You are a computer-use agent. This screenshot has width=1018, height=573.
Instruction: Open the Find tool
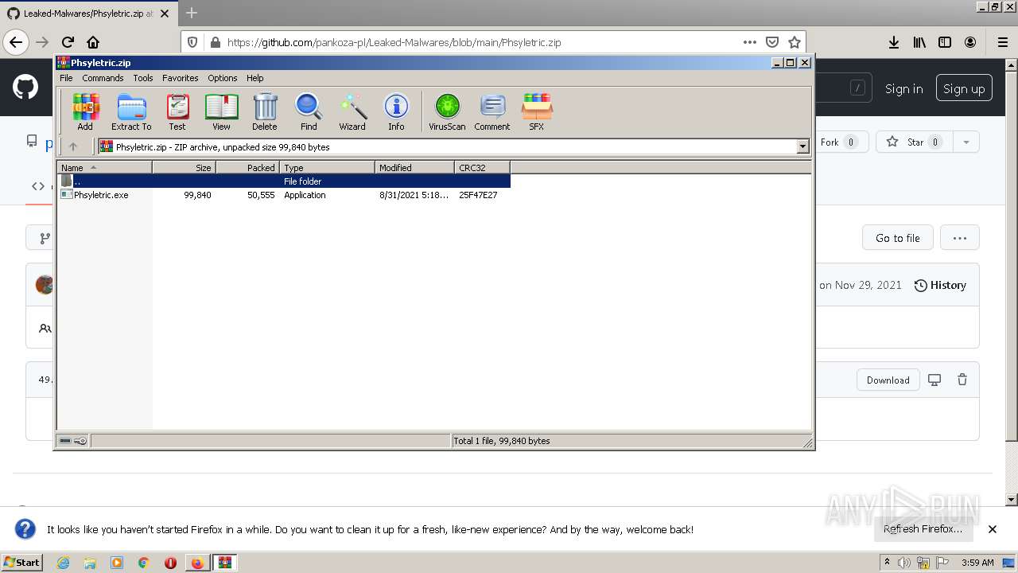[x=309, y=111]
